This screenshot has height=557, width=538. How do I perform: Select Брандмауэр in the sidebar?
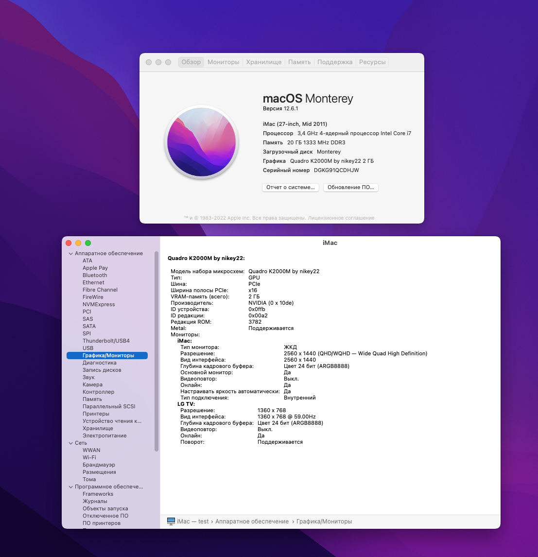point(99,465)
